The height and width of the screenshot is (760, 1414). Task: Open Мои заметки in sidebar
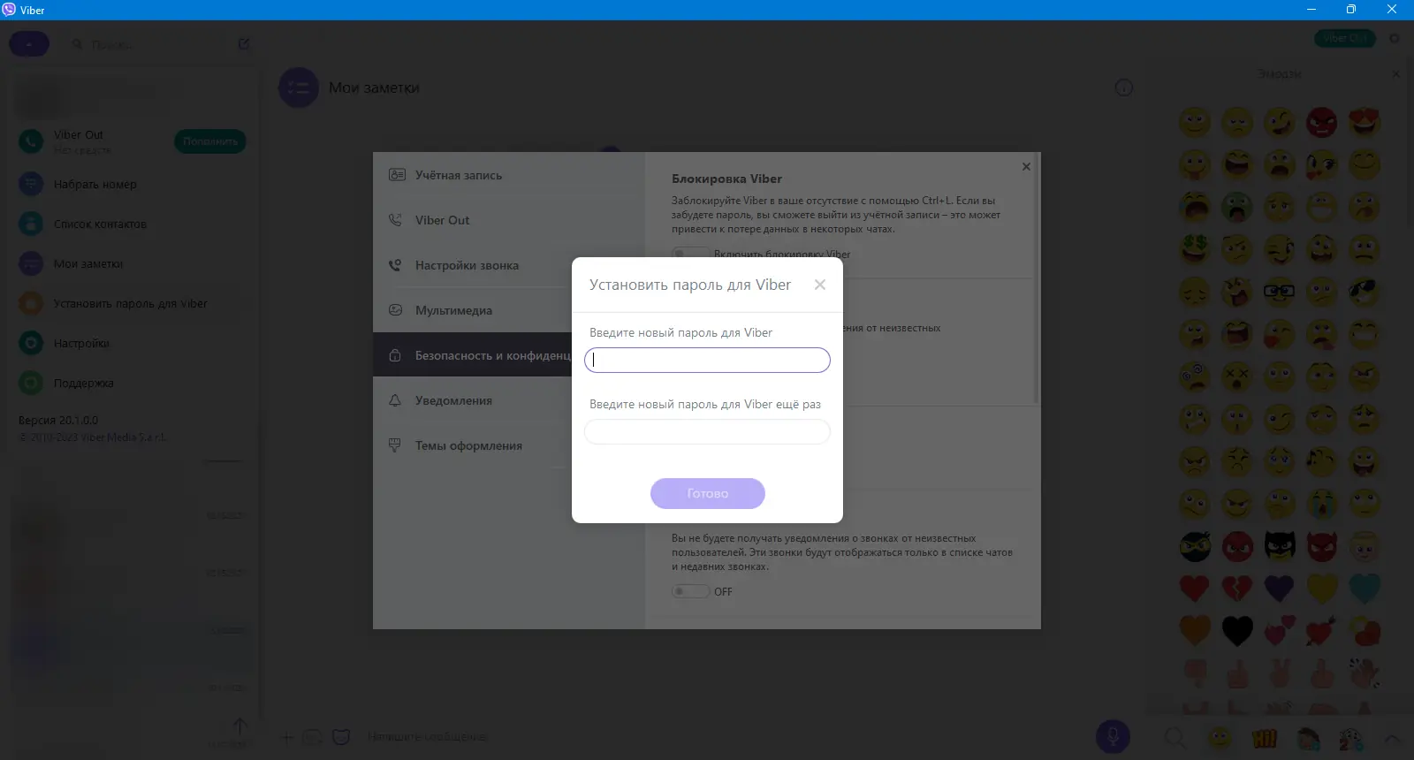88,263
